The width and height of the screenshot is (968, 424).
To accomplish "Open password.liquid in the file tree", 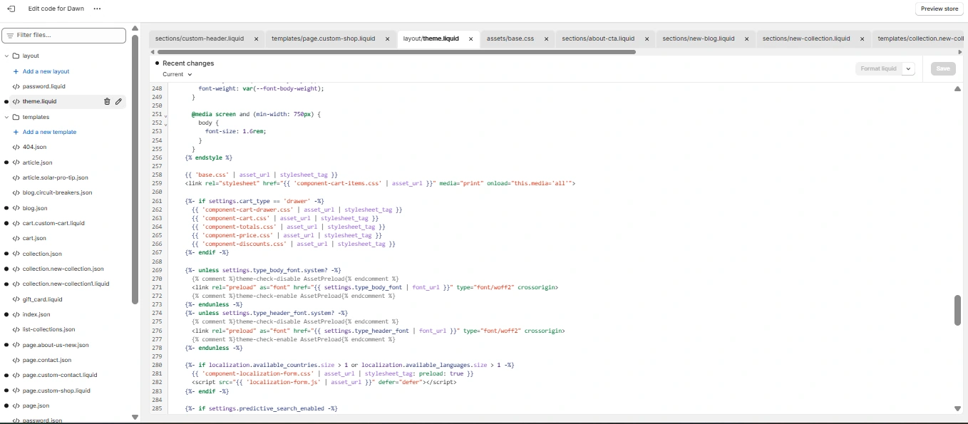I will click(x=43, y=86).
